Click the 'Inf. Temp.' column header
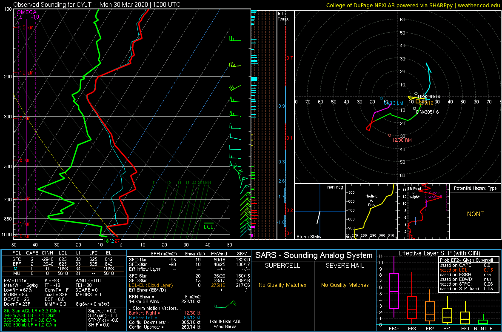Viewport: 502px width, 332px height. click(283, 16)
